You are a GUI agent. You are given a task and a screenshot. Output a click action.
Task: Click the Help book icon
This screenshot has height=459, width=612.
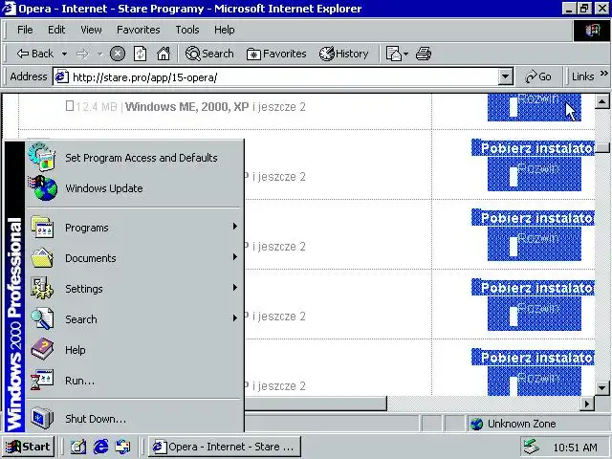tap(42, 349)
